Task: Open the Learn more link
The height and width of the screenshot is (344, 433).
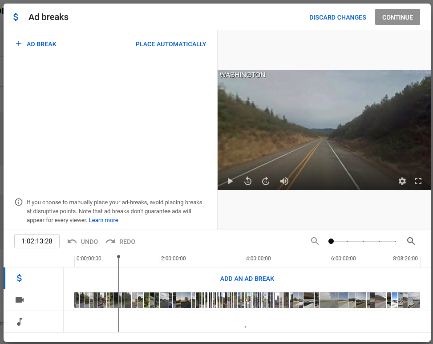Action: pos(104,220)
